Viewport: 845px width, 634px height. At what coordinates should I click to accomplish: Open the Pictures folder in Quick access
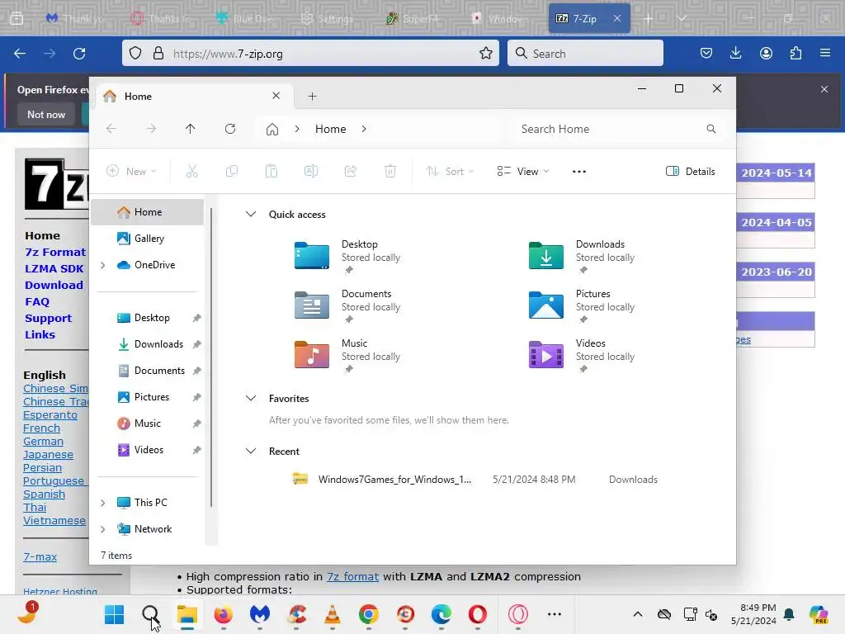pos(546,305)
